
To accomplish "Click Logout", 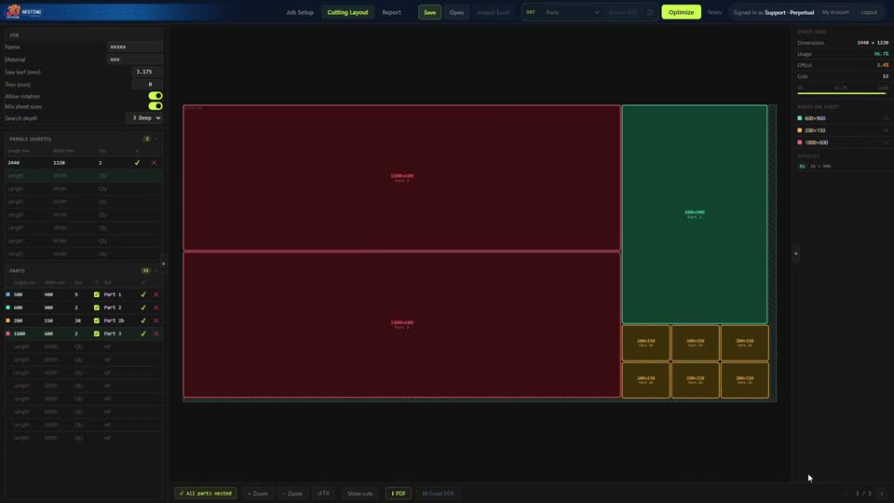I will (x=869, y=12).
